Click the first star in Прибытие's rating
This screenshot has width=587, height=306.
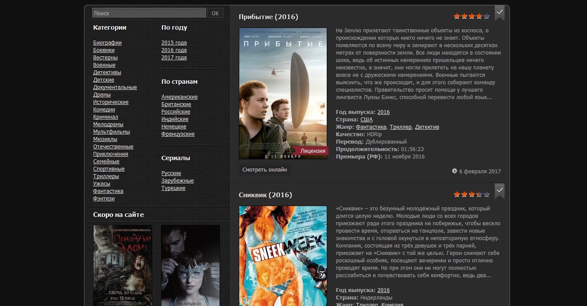tap(457, 16)
